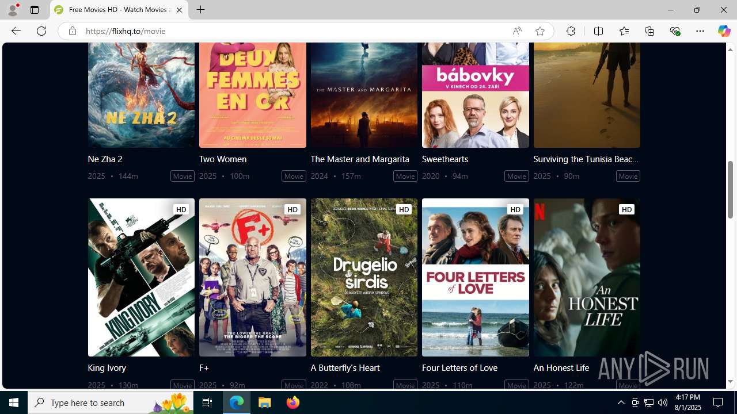Open Extensions puzzle icon
737x414 pixels.
(x=571, y=31)
